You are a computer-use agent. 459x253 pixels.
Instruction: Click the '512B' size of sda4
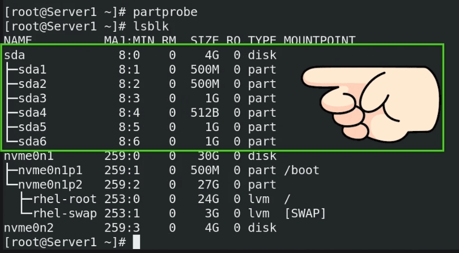pyautogui.click(x=205, y=112)
